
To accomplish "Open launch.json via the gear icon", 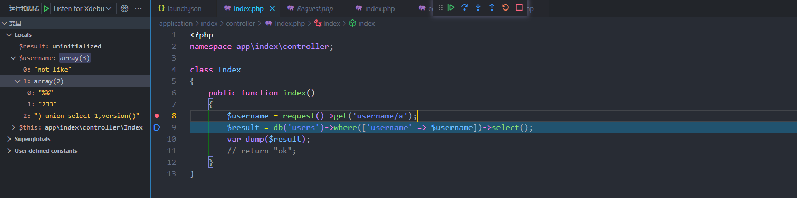I will [x=124, y=8].
